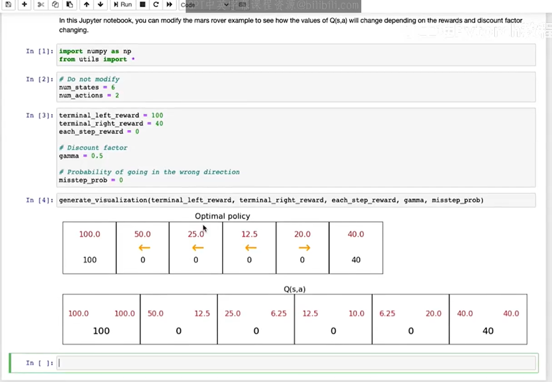The height and width of the screenshot is (382, 552).
Task: Move selected cell up arrow
Action: (x=87, y=5)
